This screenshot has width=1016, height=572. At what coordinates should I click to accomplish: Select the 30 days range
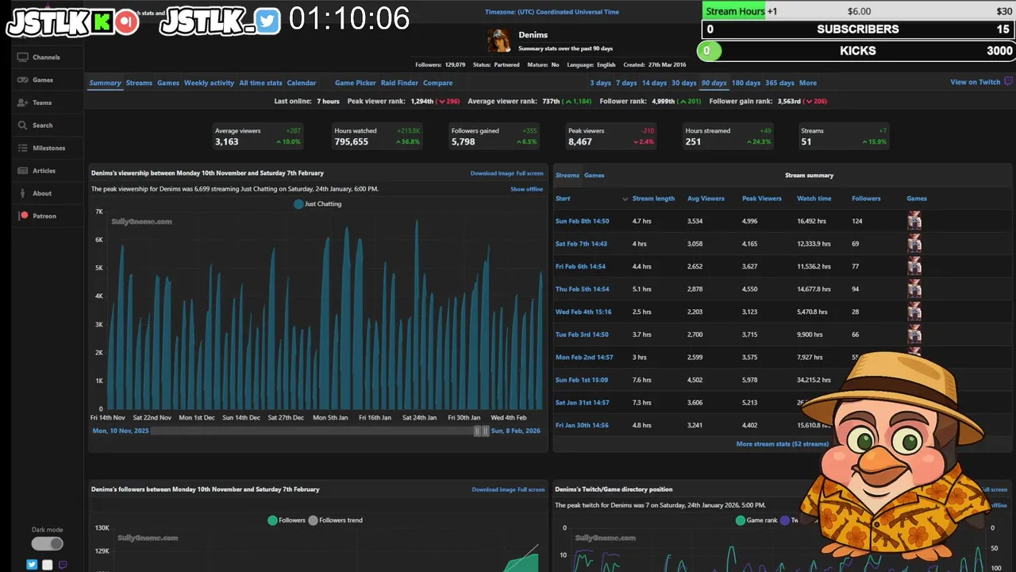click(683, 83)
